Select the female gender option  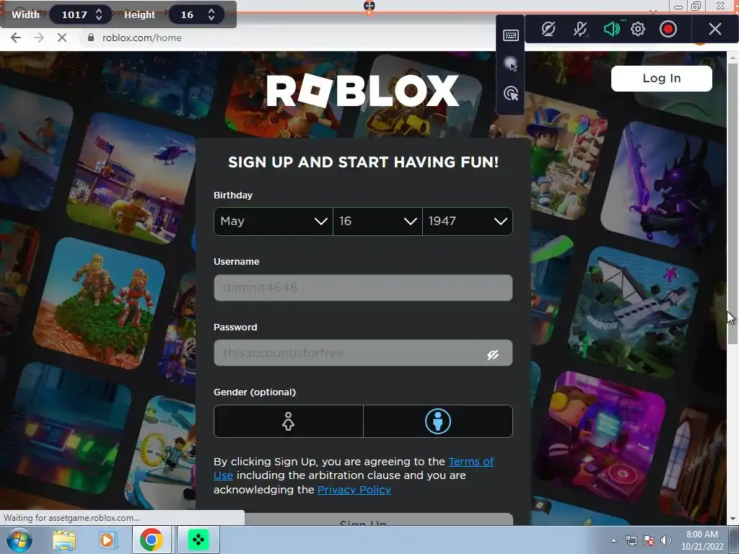(289, 421)
